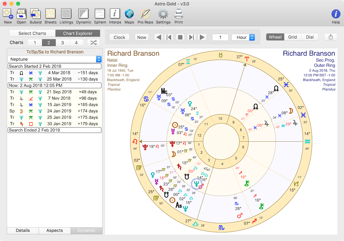Image resolution: width=344 pixels, height=241 pixels.
Task: Click the Now: 2 Aug 2018 12:05 PM row
Action: pos(54,86)
